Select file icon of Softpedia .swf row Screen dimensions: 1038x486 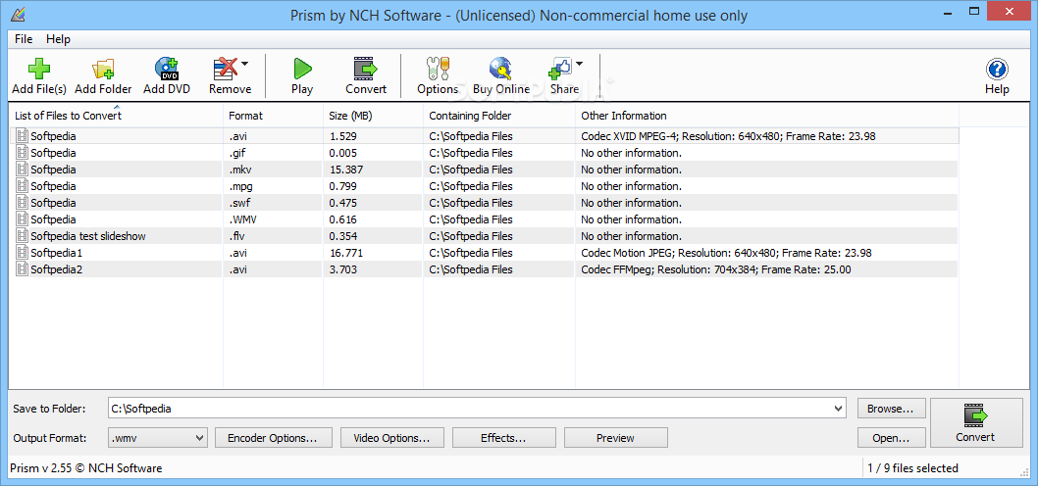click(x=23, y=202)
